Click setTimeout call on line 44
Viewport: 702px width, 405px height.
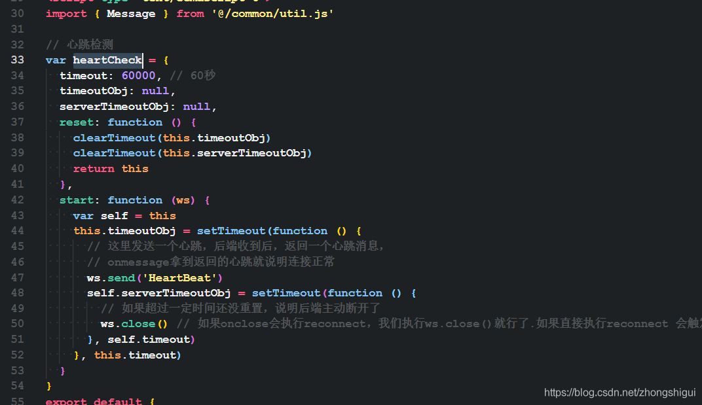[x=231, y=231]
